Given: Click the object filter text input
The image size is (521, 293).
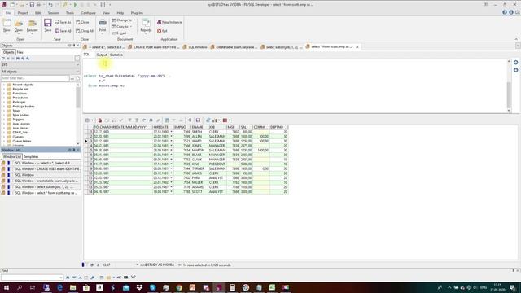Looking at the screenshot, I should 35,78.
